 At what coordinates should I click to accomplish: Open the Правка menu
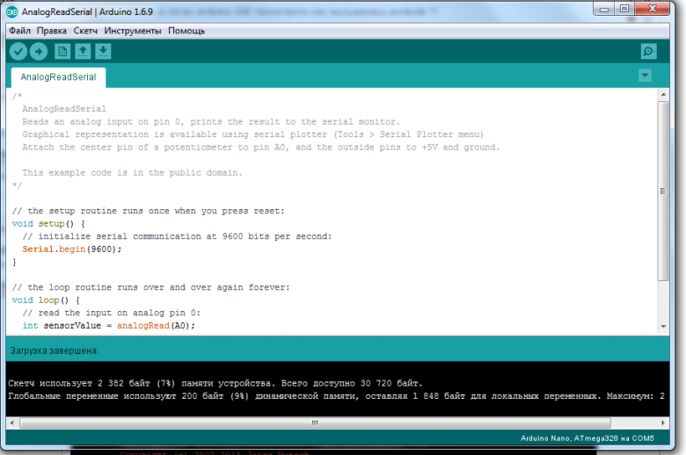click(x=52, y=31)
